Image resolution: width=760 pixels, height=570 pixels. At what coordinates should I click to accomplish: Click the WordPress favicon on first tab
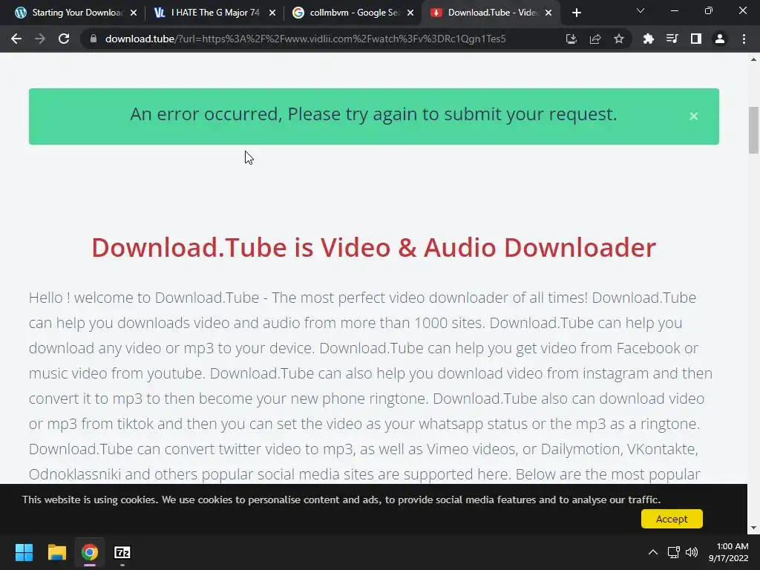[x=21, y=13]
